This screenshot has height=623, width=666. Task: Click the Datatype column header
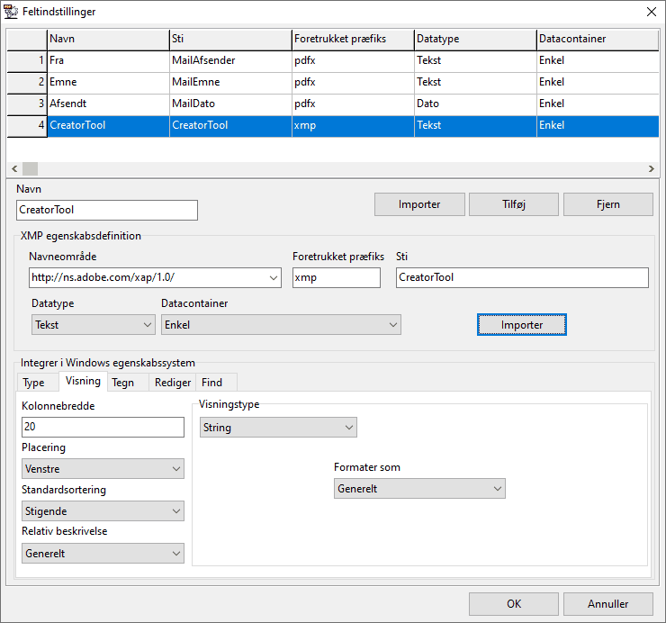(x=475, y=39)
